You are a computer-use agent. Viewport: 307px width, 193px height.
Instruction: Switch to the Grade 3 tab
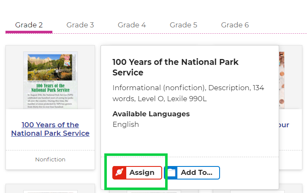click(x=80, y=25)
